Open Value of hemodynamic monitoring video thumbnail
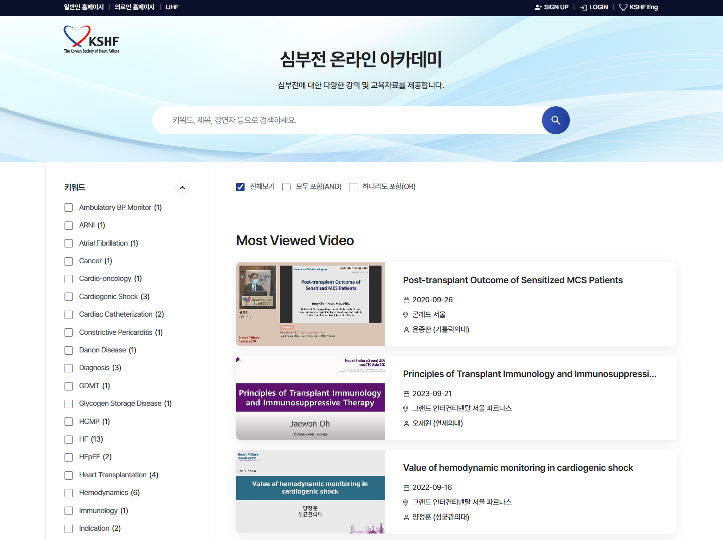This screenshot has height=540, width=723. (310, 492)
